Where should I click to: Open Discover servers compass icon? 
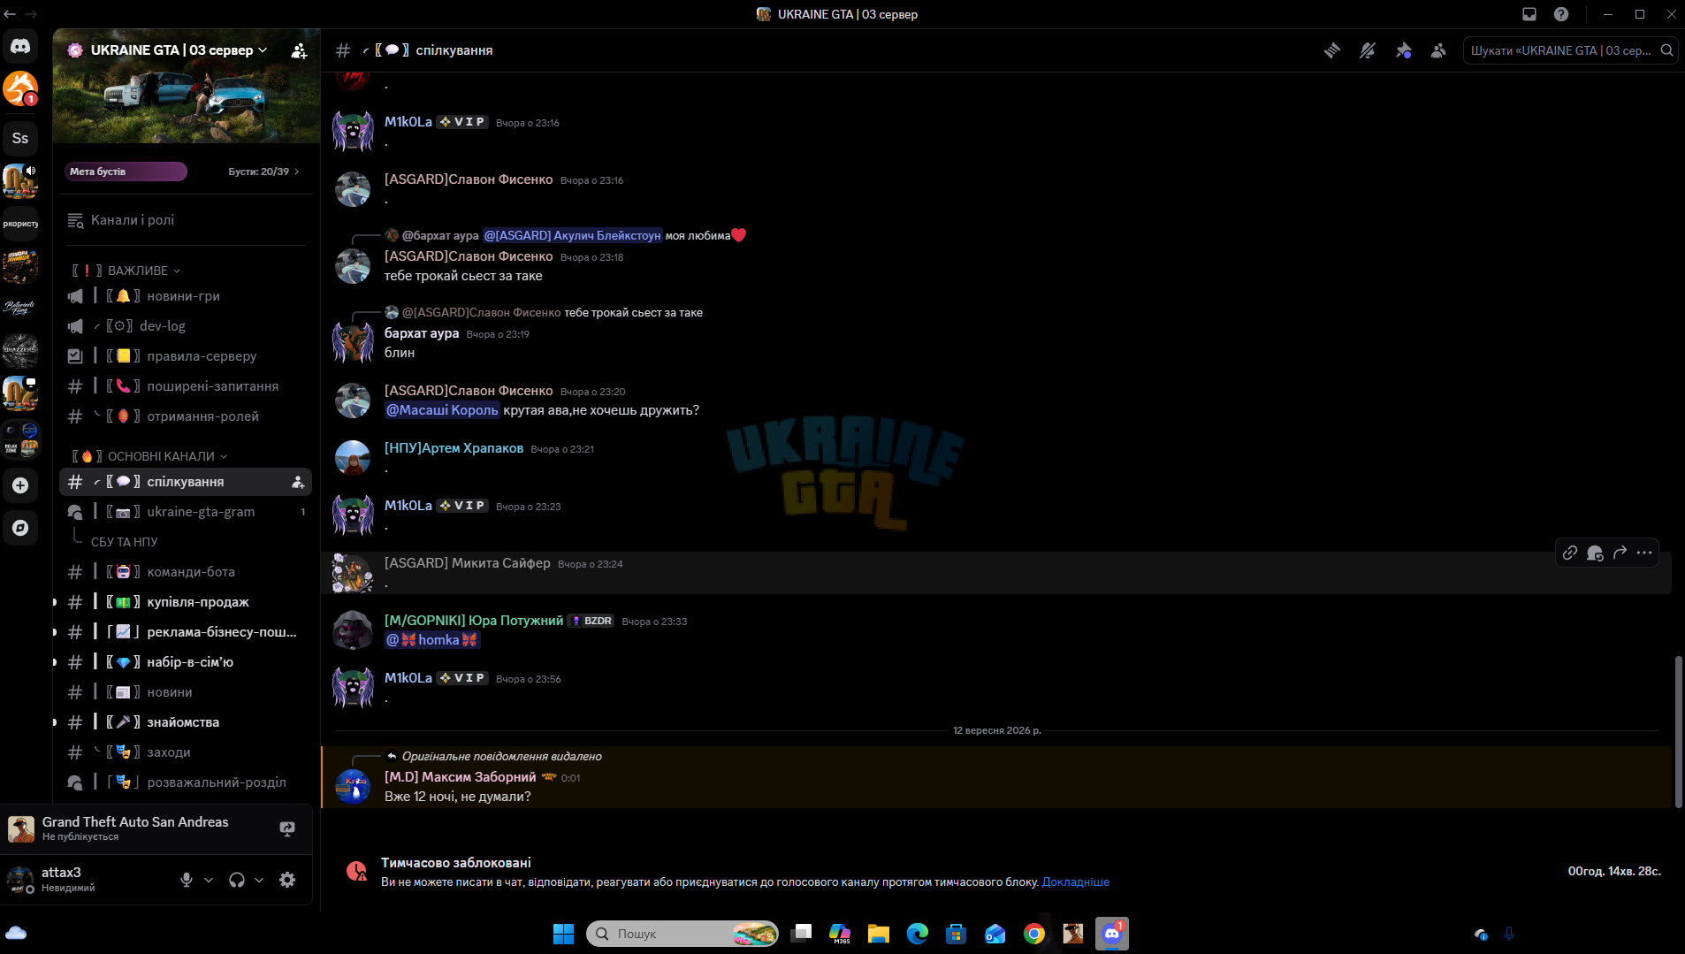pyautogui.click(x=20, y=528)
